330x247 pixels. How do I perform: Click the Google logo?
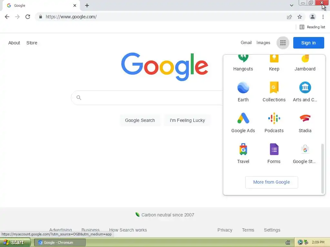[x=165, y=67]
